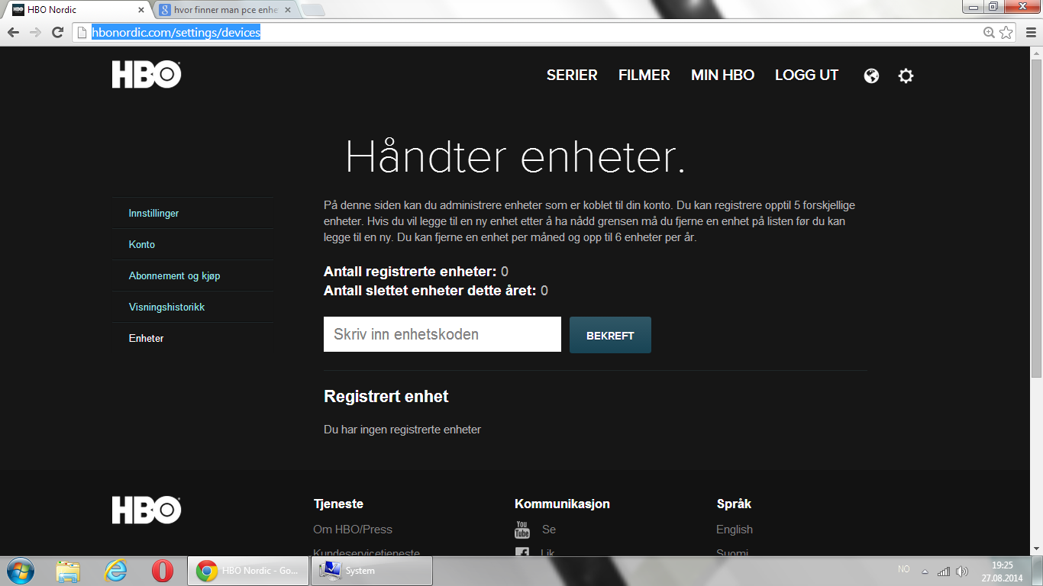
Task: Click the address bar URL
Action: tap(176, 32)
